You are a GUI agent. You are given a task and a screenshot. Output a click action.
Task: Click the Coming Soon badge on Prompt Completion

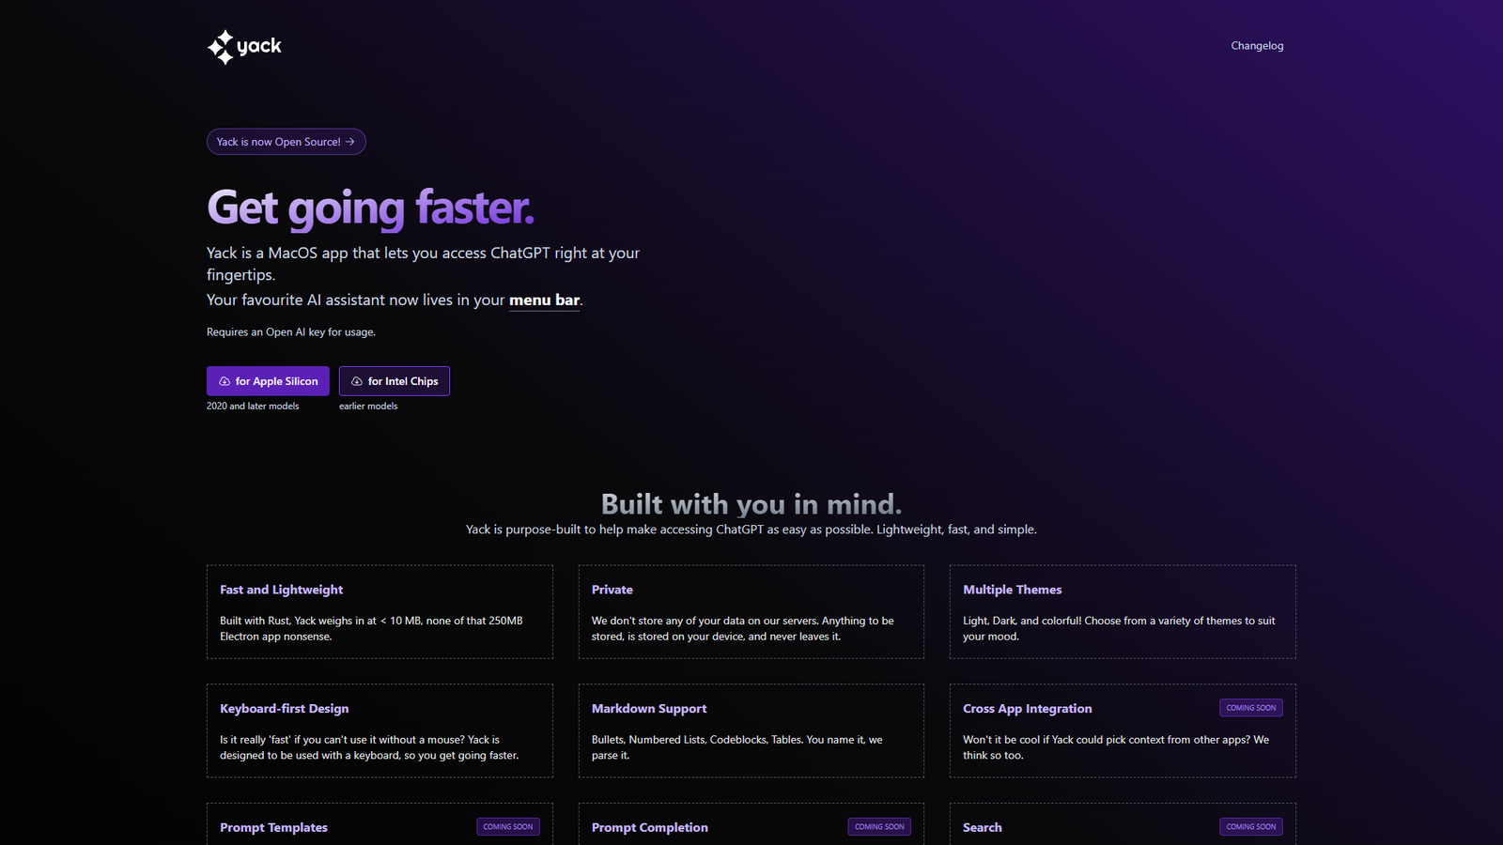pyautogui.click(x=879, y=827)
